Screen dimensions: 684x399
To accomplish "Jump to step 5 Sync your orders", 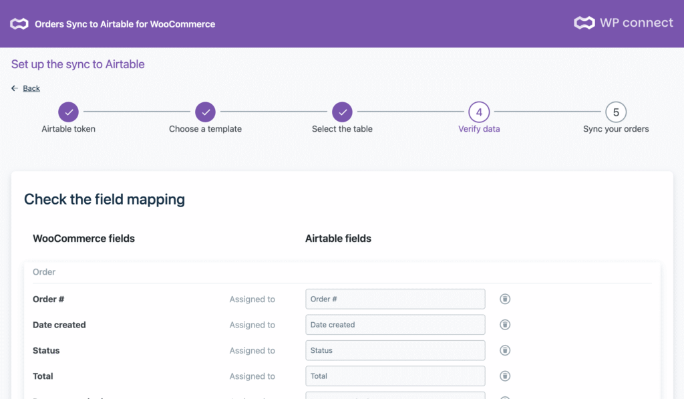I will pyautogui.click(x=616, y=112).
